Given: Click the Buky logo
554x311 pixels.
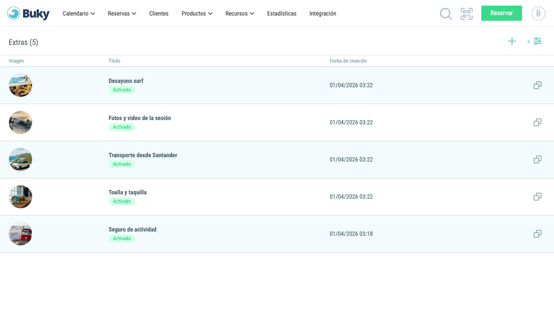Looking at the screenshot, I should coord(28,13).
